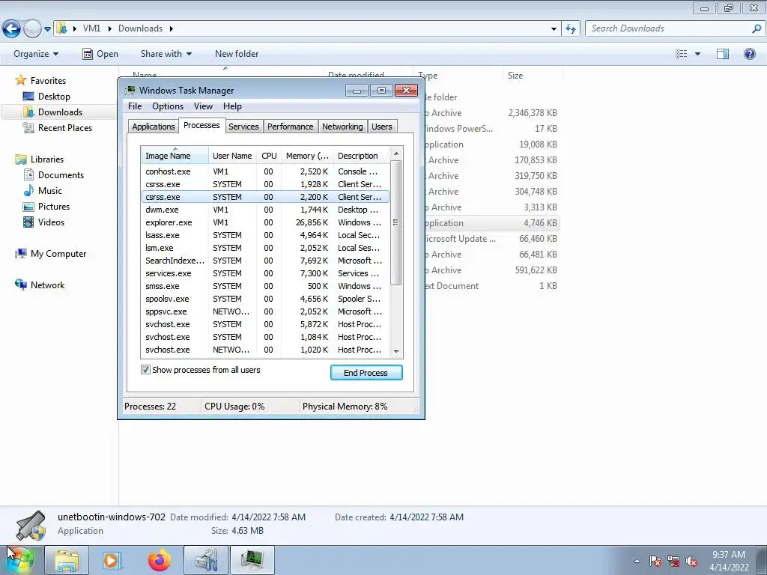Open the Videos library
The image size is (767, 575).
coord(44,222)
